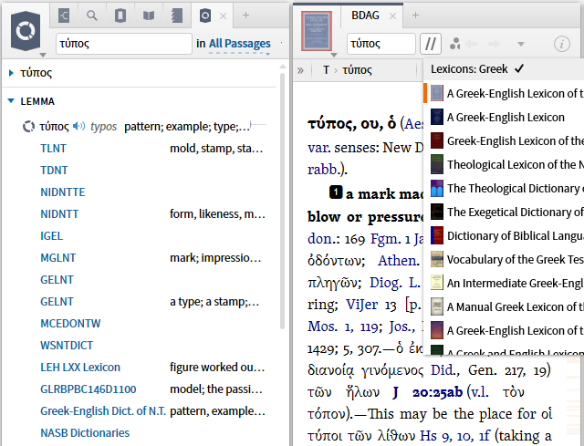584x446 pixels.
Task: Open the dropdown arrow below BDAG cover
Action: [x=334, y=55]
